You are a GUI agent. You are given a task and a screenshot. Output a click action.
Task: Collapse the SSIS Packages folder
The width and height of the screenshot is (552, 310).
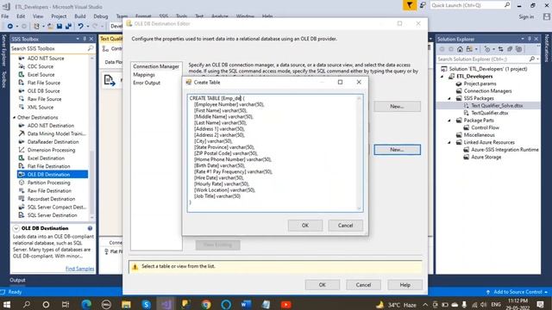pos(449,99)
